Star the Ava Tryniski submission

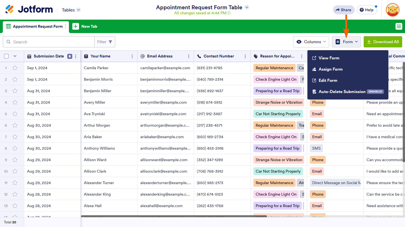[15, 114]
